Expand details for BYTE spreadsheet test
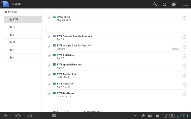 click(184, 66)
